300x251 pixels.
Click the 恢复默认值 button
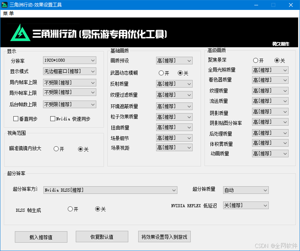[x=102, y=237]
